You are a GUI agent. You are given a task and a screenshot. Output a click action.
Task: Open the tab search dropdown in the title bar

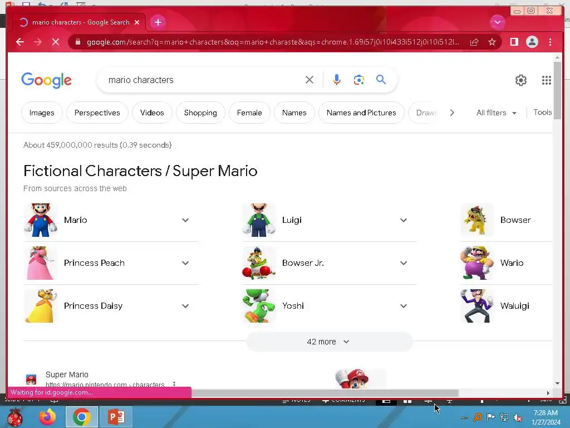(x=497, y=22)
